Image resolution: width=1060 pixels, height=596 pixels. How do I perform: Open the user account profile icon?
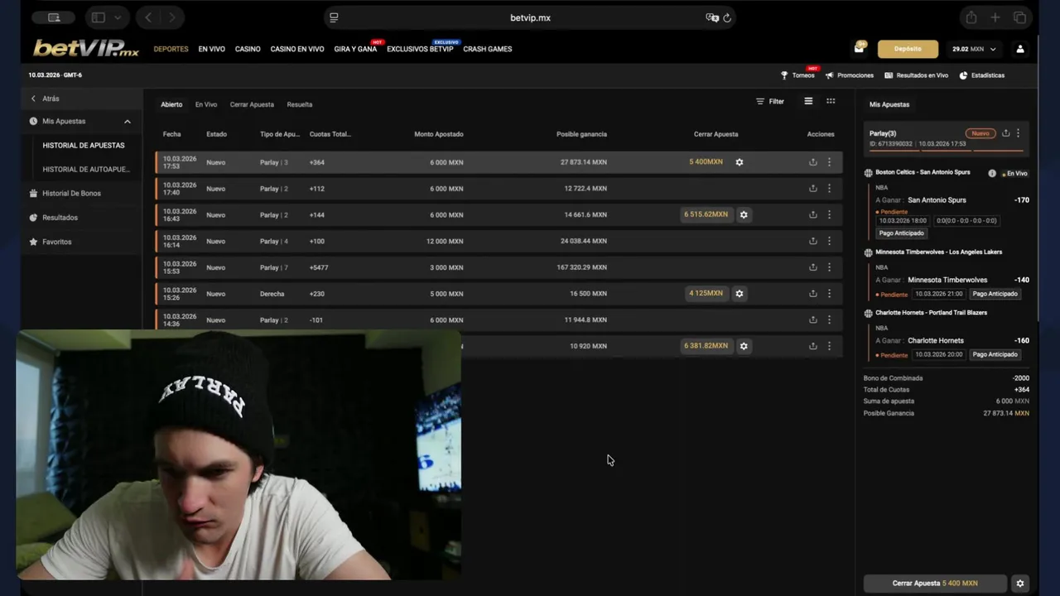tap(1020, 49)
